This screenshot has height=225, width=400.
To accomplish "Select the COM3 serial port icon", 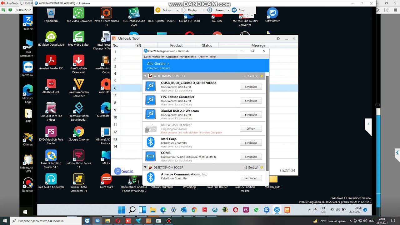I will click(151, 156).
